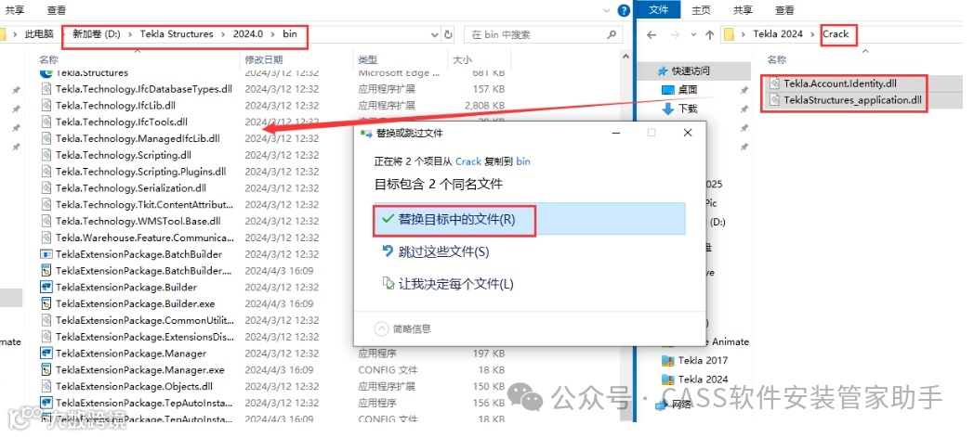Screen dimensions: 974x437
Task: Sort by 名称 column in right window
Action: [776, 59]
